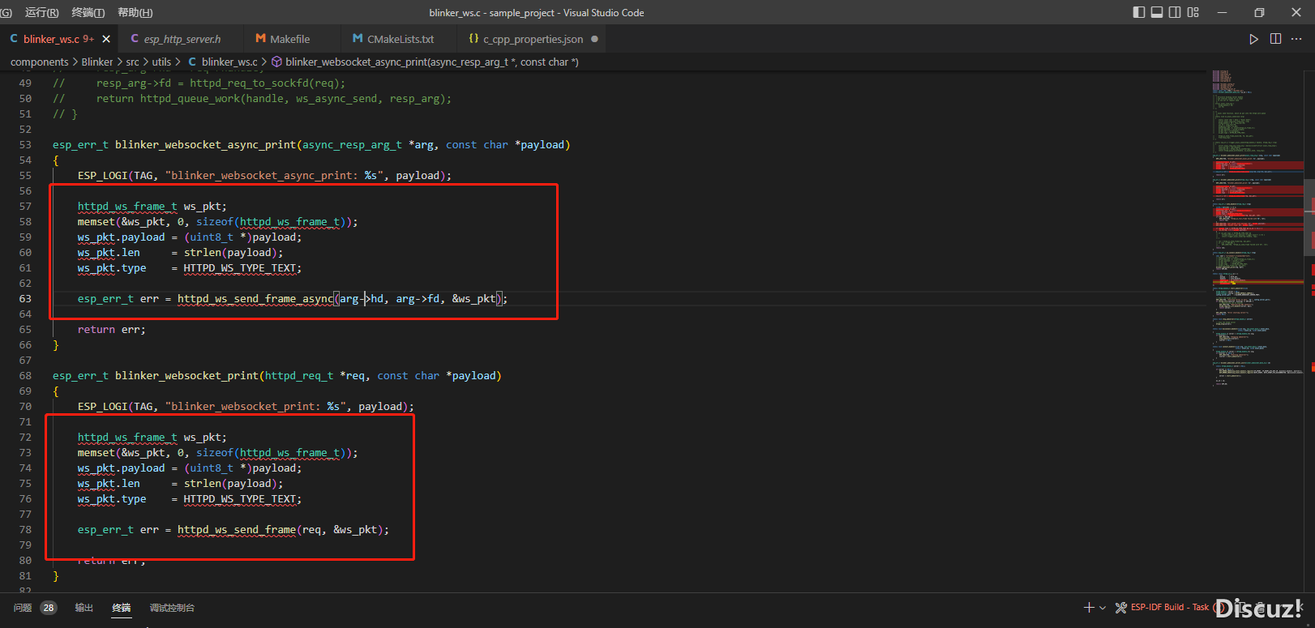Viewport: 1315px width, 628px height.
Task: Click line number 68 in the gutter
Action: [x=25, y=376]
